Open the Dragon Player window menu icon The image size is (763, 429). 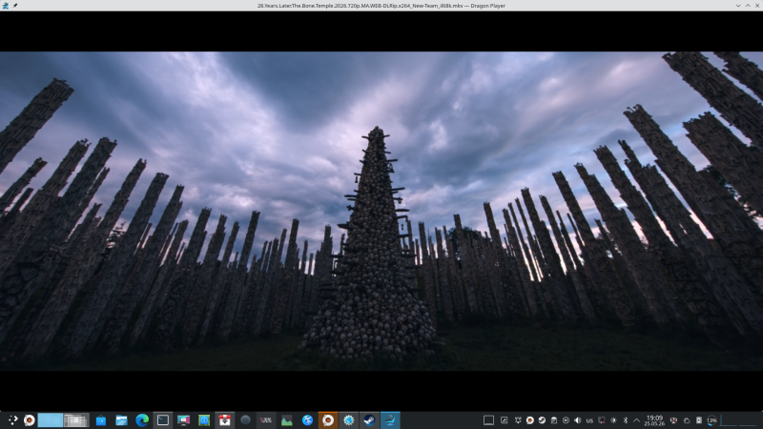[6, 6]
